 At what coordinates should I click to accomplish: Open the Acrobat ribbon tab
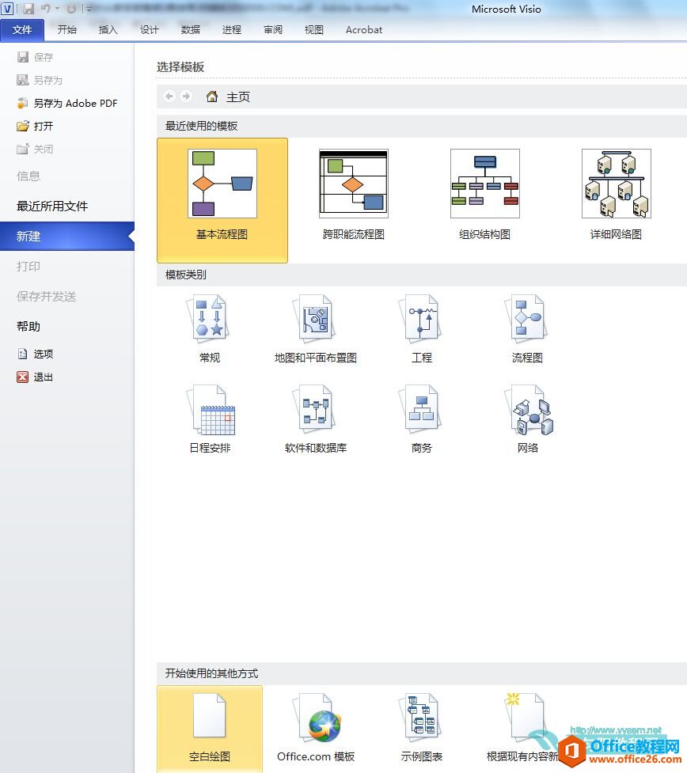point(363,29)
